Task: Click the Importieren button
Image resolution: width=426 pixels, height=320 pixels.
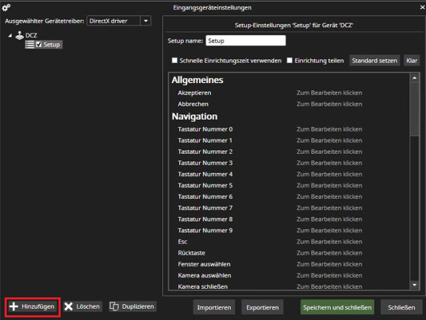Action: 214,307
